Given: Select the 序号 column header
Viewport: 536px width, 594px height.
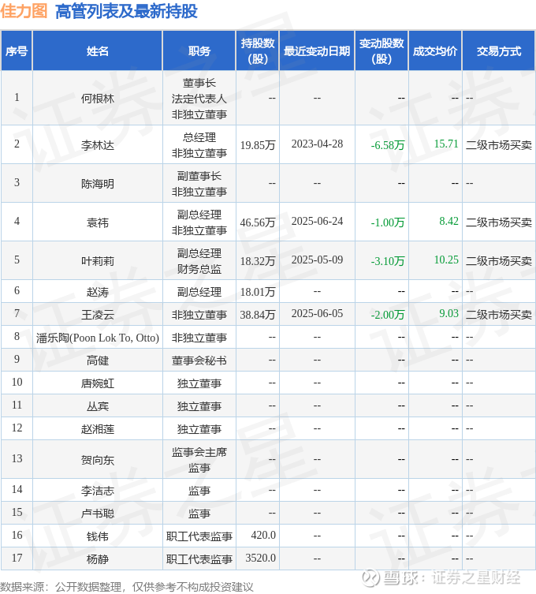Looking at the screenshot, I should pos(17,50).
